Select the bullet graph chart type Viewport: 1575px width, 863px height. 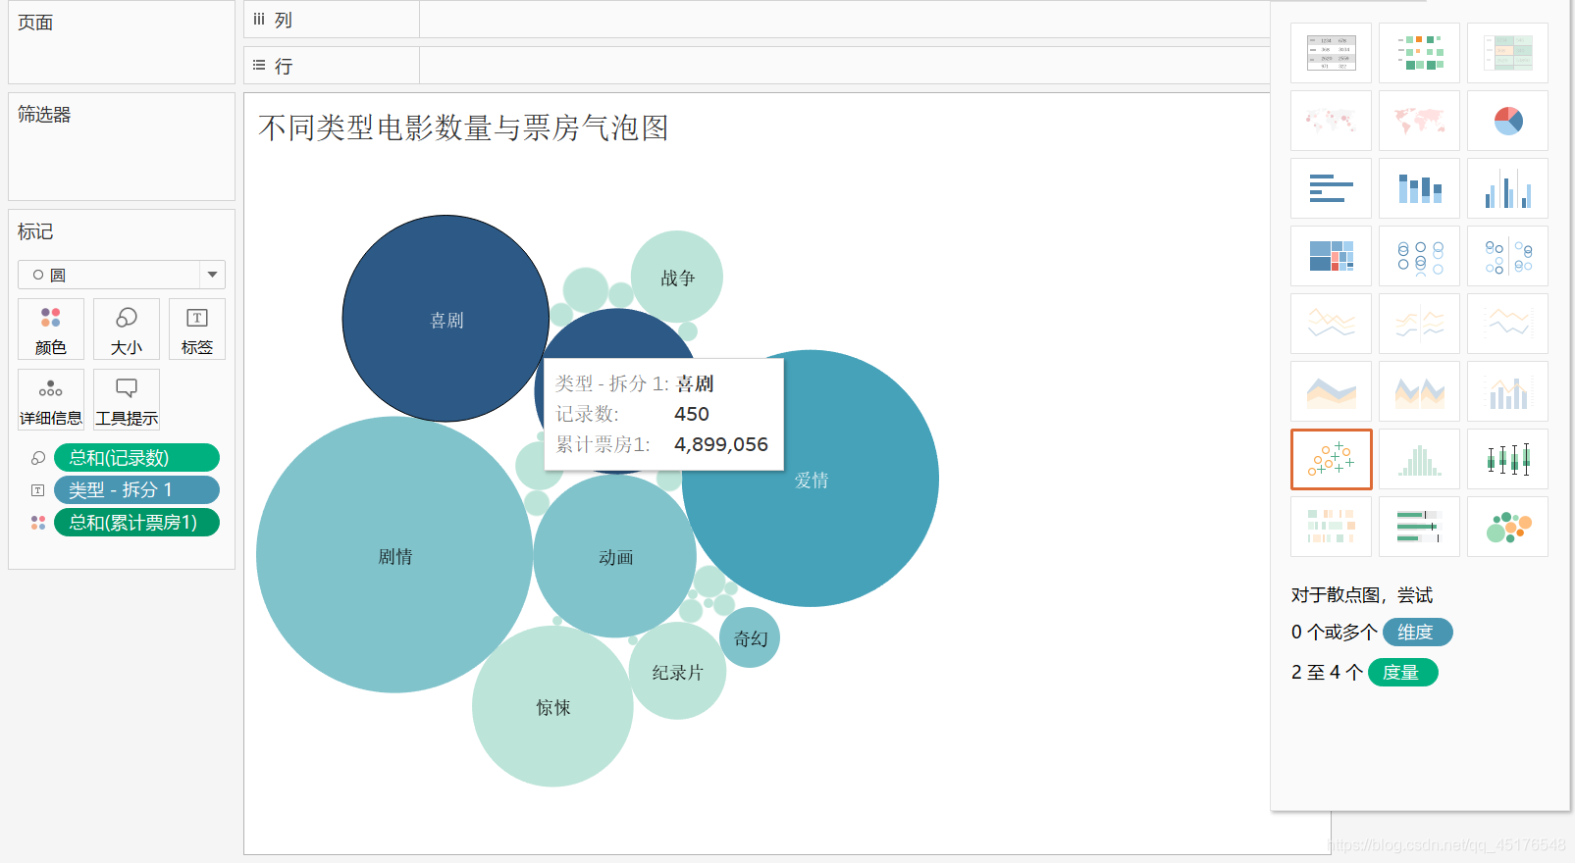click(x=1419, y=527)
